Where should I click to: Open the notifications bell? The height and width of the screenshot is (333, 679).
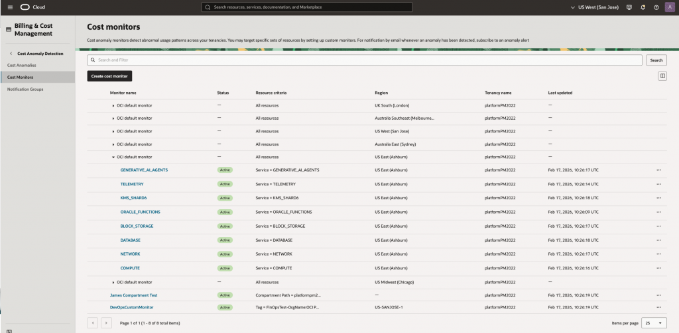[x=643, y=7]
